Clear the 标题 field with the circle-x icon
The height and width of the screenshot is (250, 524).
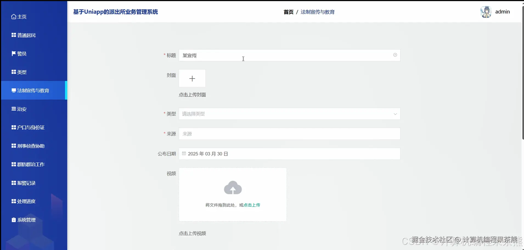[x=395, y=55]
